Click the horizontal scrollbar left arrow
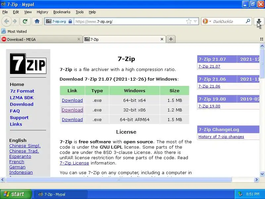The width and height of the screenshot is (265, 199). 3,179
